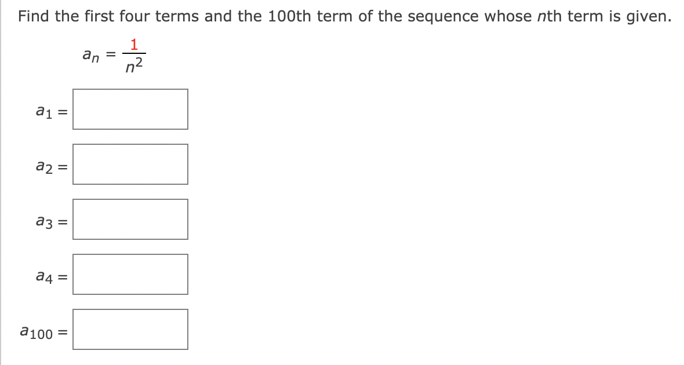Select the a4 label text
The height and width of the screenshot is (365, 684).
click(x=43, y=276)
